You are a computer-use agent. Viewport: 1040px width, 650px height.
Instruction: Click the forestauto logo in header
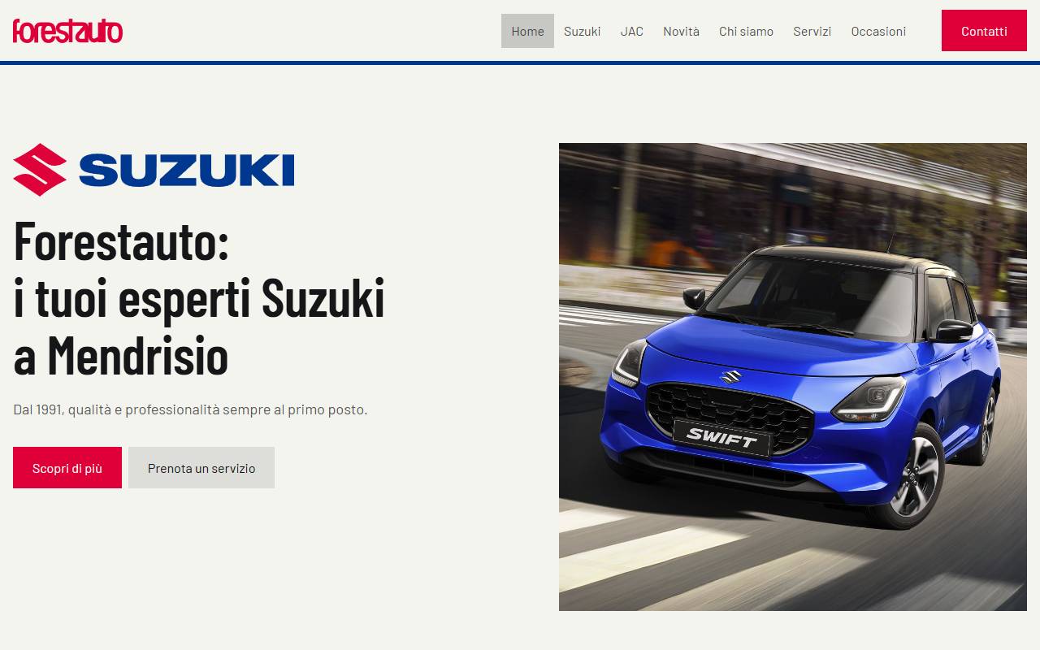pos(67,31)
